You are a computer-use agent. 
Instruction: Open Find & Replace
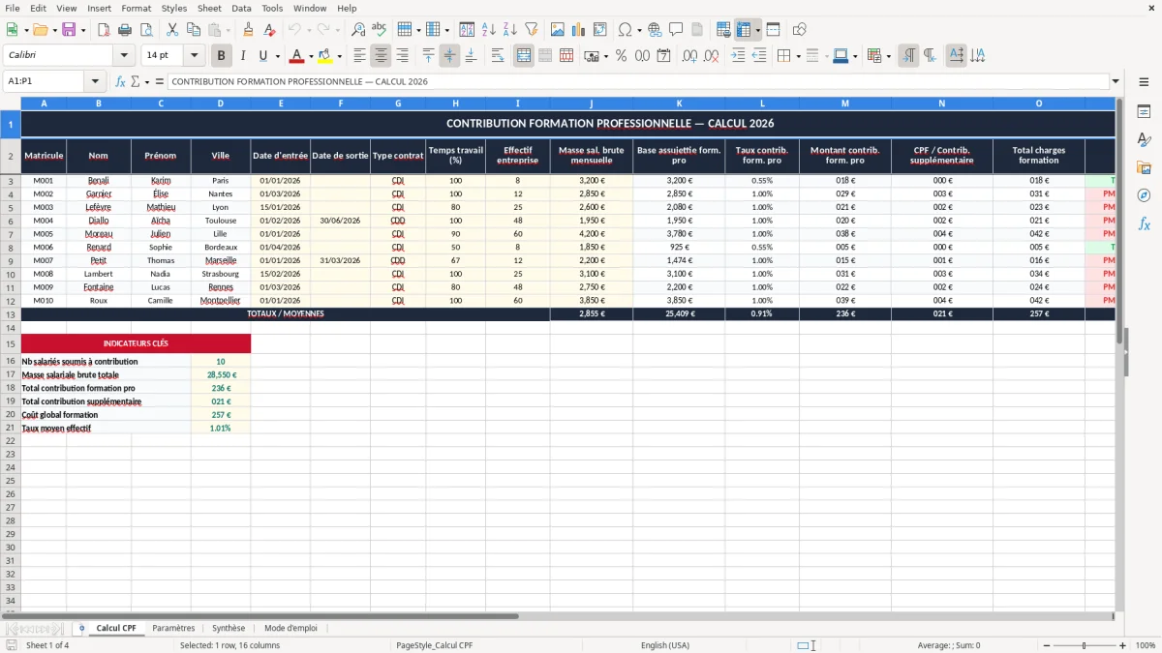coord(358,30)
